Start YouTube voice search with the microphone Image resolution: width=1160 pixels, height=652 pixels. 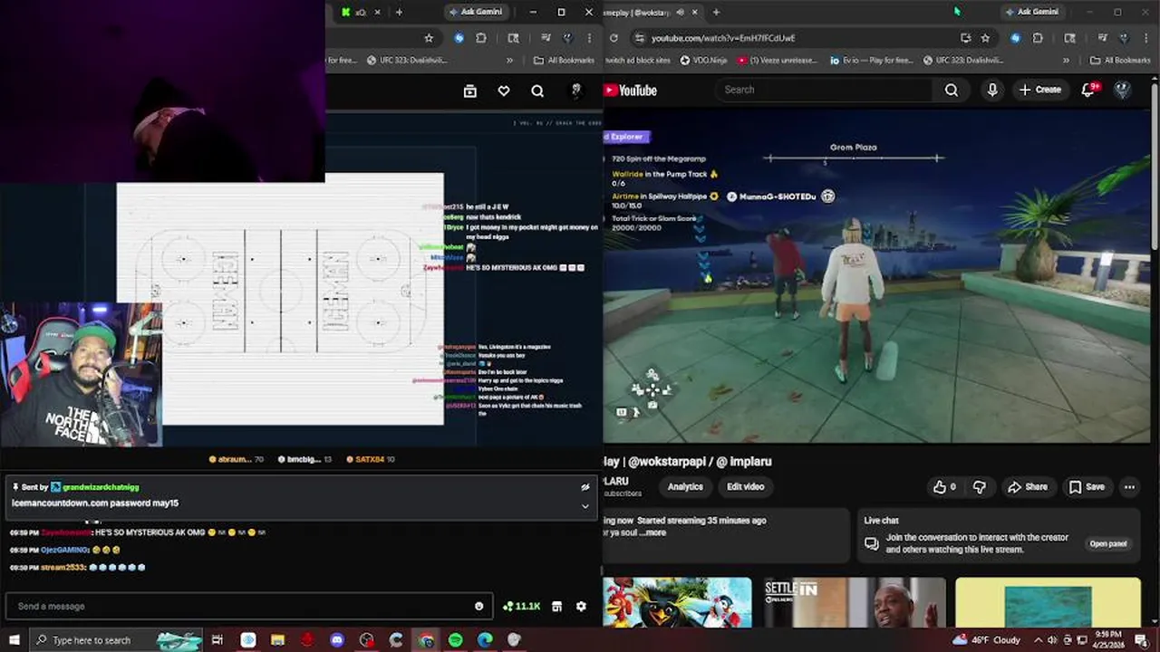click(992, 90)
